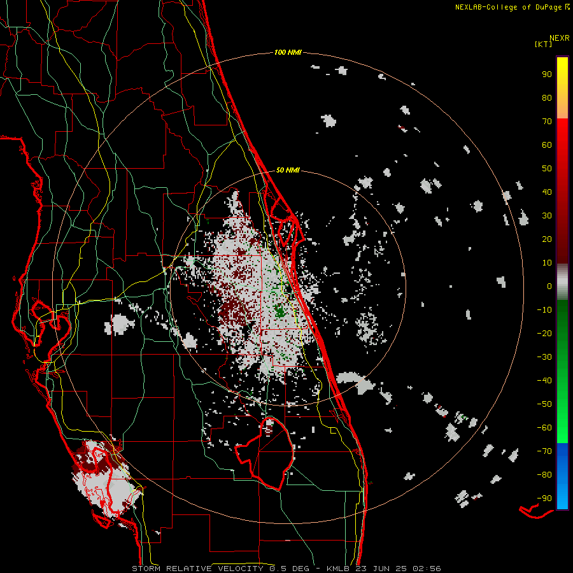573x573 pixels.
Task: Click the 90 value on the velocity scale
Action: pos(547,74)
